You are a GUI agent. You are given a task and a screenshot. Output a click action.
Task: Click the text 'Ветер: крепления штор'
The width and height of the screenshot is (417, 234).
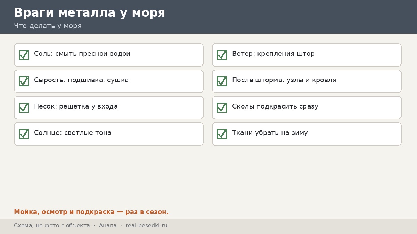click(273, 54)
